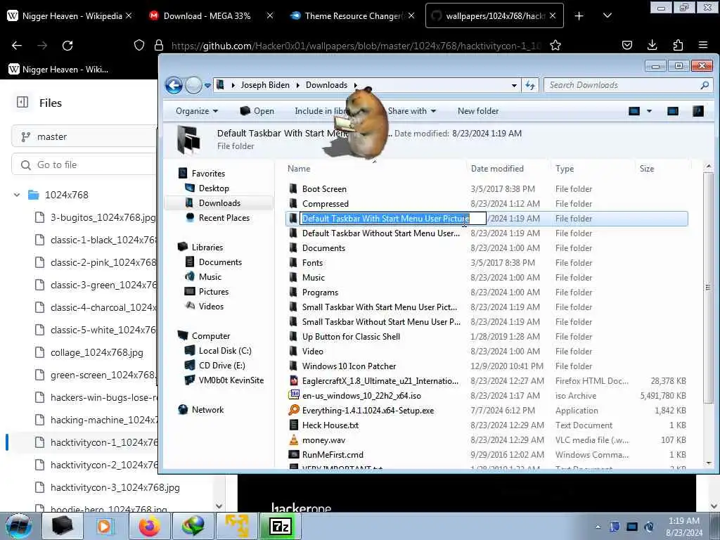Click the Explorer Back arrow button
Image resolution: width=720 pixels, height=540 pixels.
coord(174,85)
